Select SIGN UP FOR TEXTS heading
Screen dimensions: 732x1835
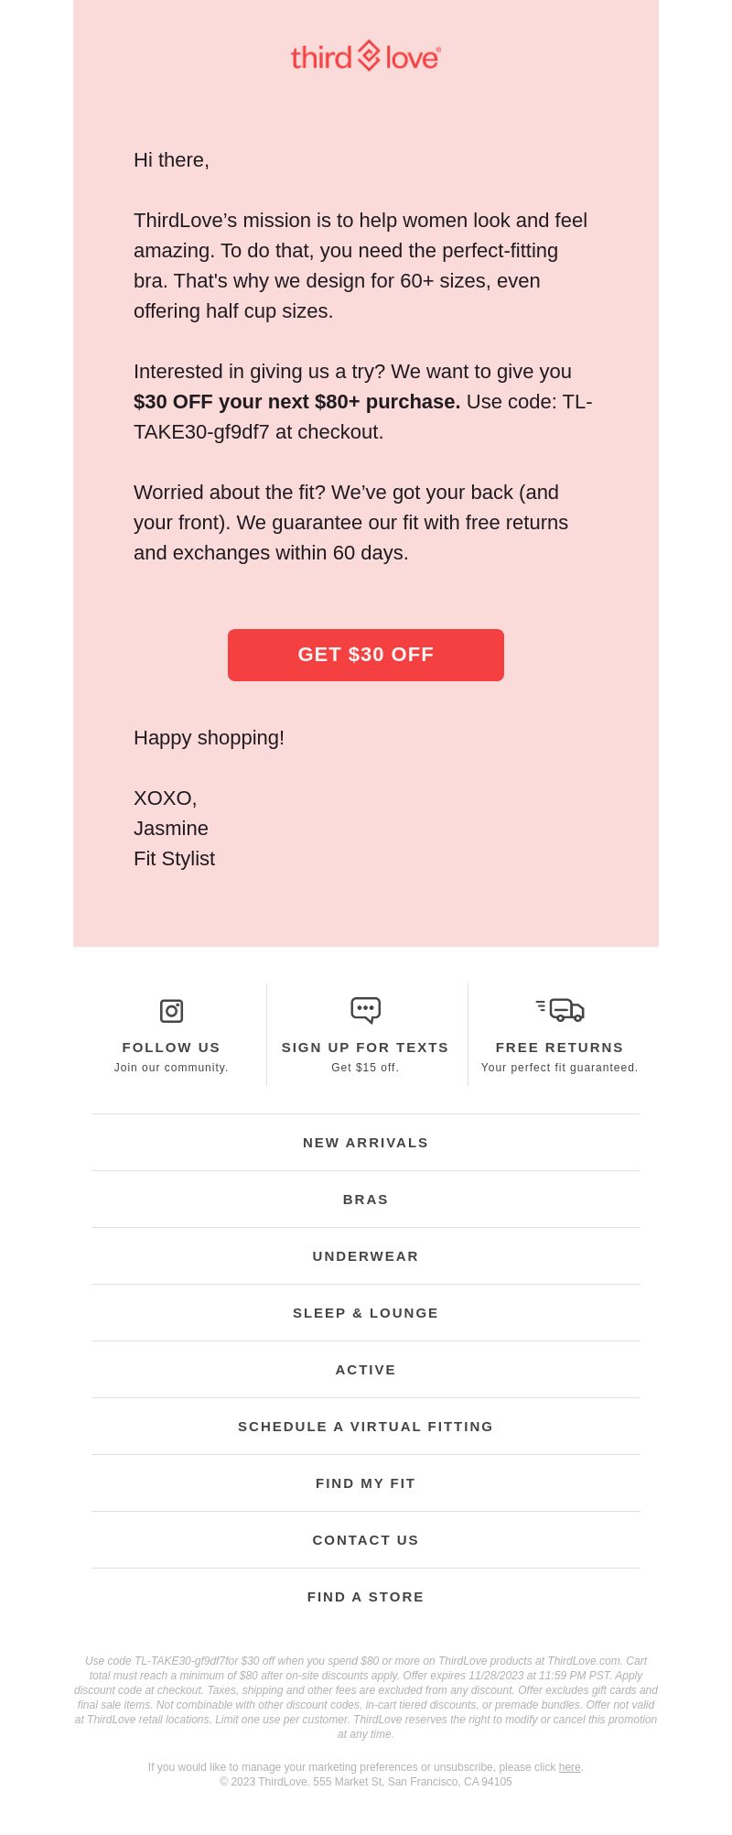(365, 1048)
